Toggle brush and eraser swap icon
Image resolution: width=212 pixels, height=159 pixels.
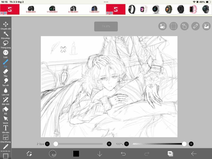[x=29, y=154]
